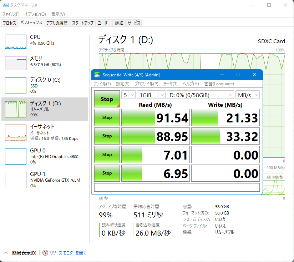Image resolution: width=294 pixels, height=262 pixels.
Task: Click the 21.33 write result bar
Action: tap(225, 117)
